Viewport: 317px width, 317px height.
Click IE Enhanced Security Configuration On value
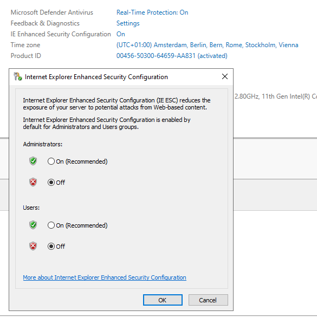click(x=121, y=34)
